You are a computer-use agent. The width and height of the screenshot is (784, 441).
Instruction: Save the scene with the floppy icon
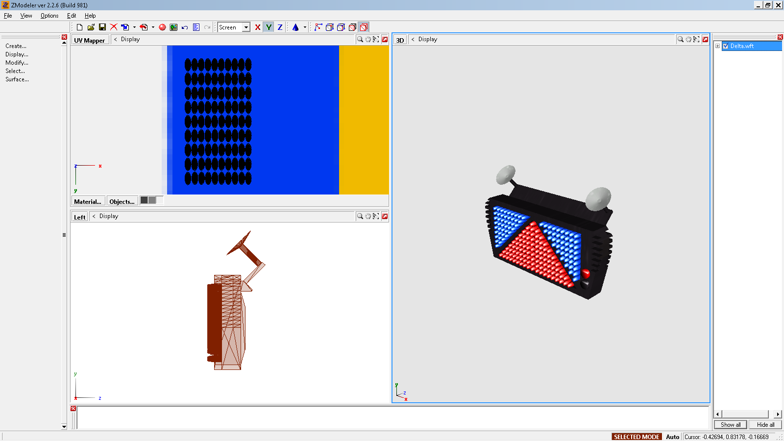coord(102,27)
